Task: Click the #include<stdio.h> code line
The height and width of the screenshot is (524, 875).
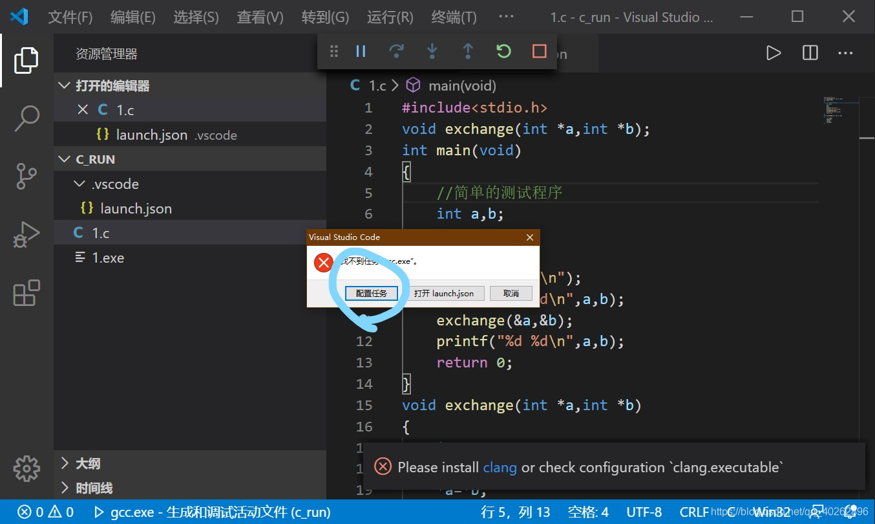Action: (x=474, y=107)
